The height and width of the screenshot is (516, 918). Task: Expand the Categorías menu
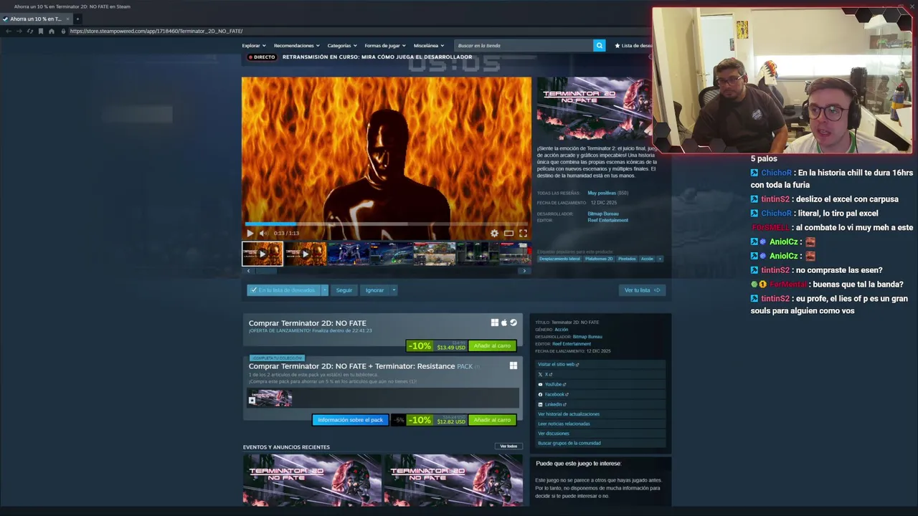[342, 45]
